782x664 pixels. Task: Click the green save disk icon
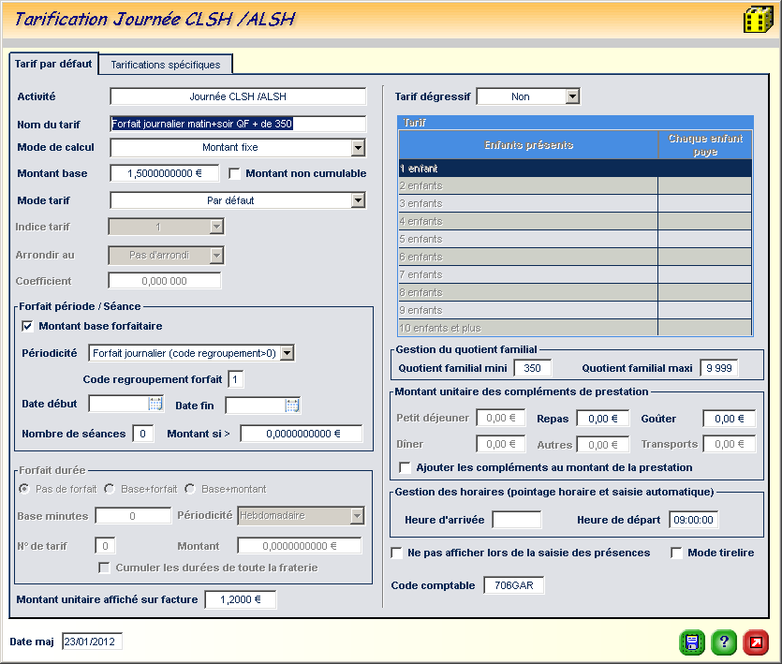click(x=692, y=642)
